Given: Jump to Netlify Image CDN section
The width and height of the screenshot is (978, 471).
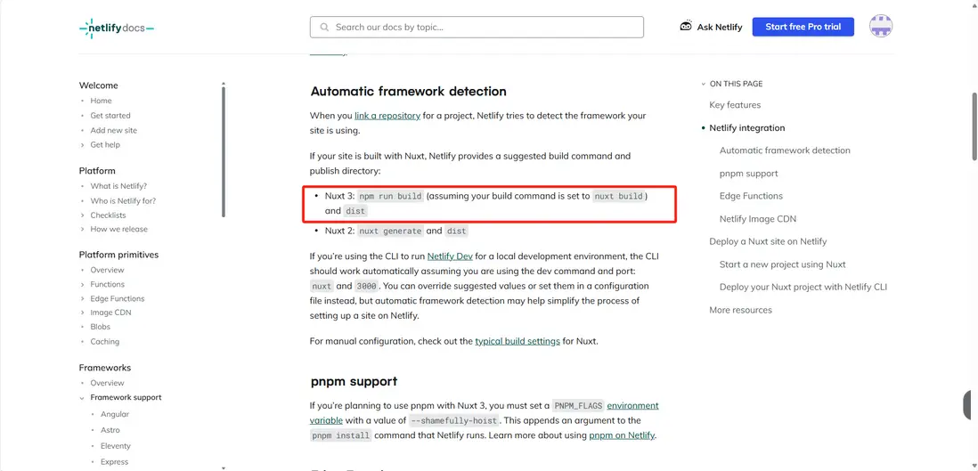Looking at the screenshot, I should pyautogui.click(x=757, y=219).
